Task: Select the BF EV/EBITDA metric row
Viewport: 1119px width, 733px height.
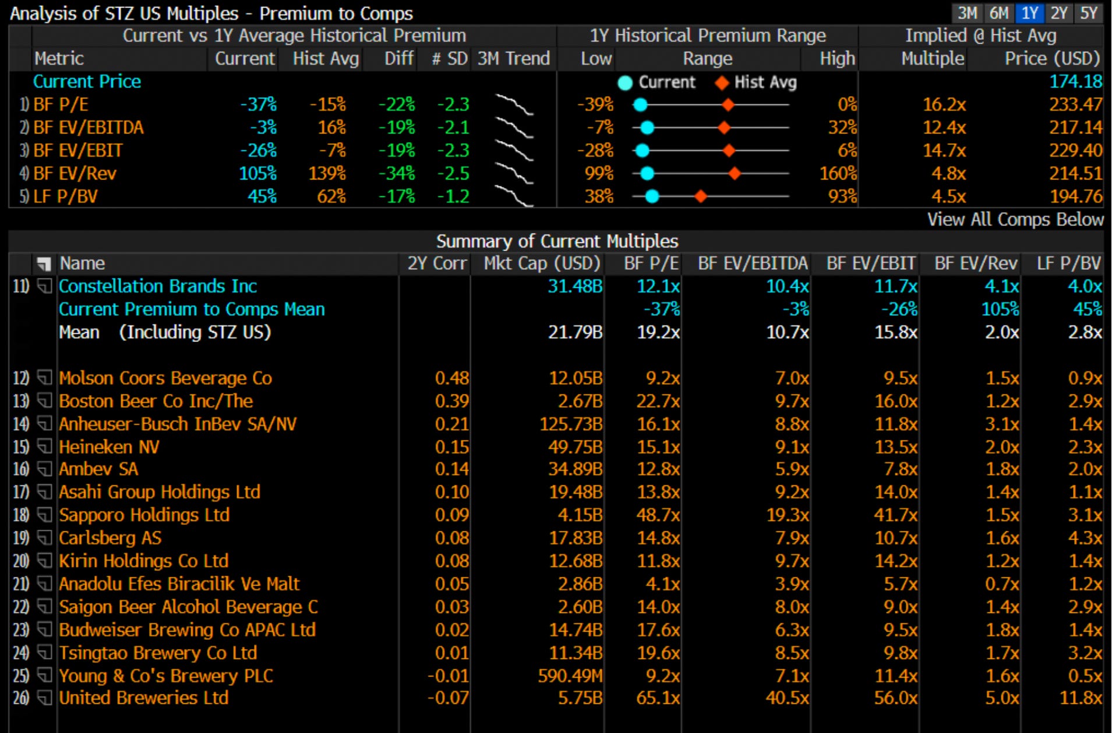Action: pyautogui.click(x=88, y=128)
